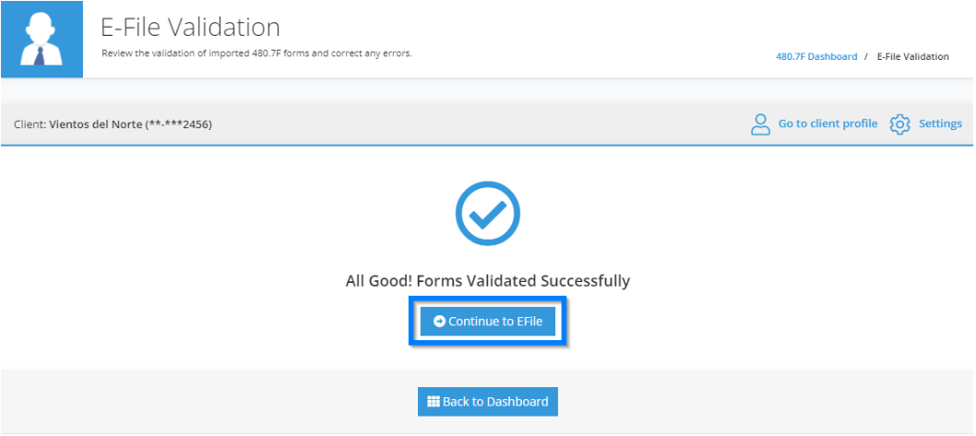Screen dimensions: 976x436
Task: Continue to EFile with the blue button
Action: tap(487, 322)
